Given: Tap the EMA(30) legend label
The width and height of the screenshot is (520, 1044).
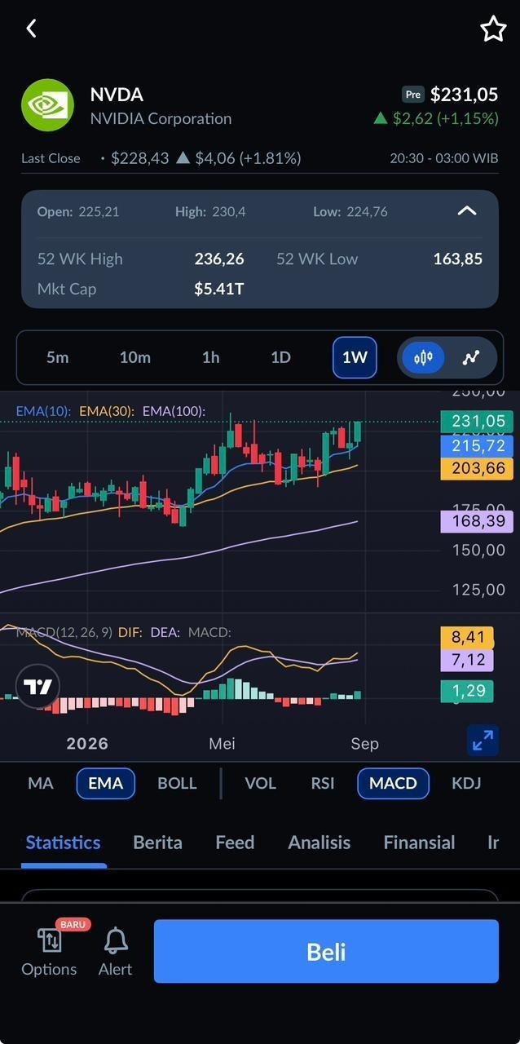Looking at the screenshot, I should pos(107,411).
